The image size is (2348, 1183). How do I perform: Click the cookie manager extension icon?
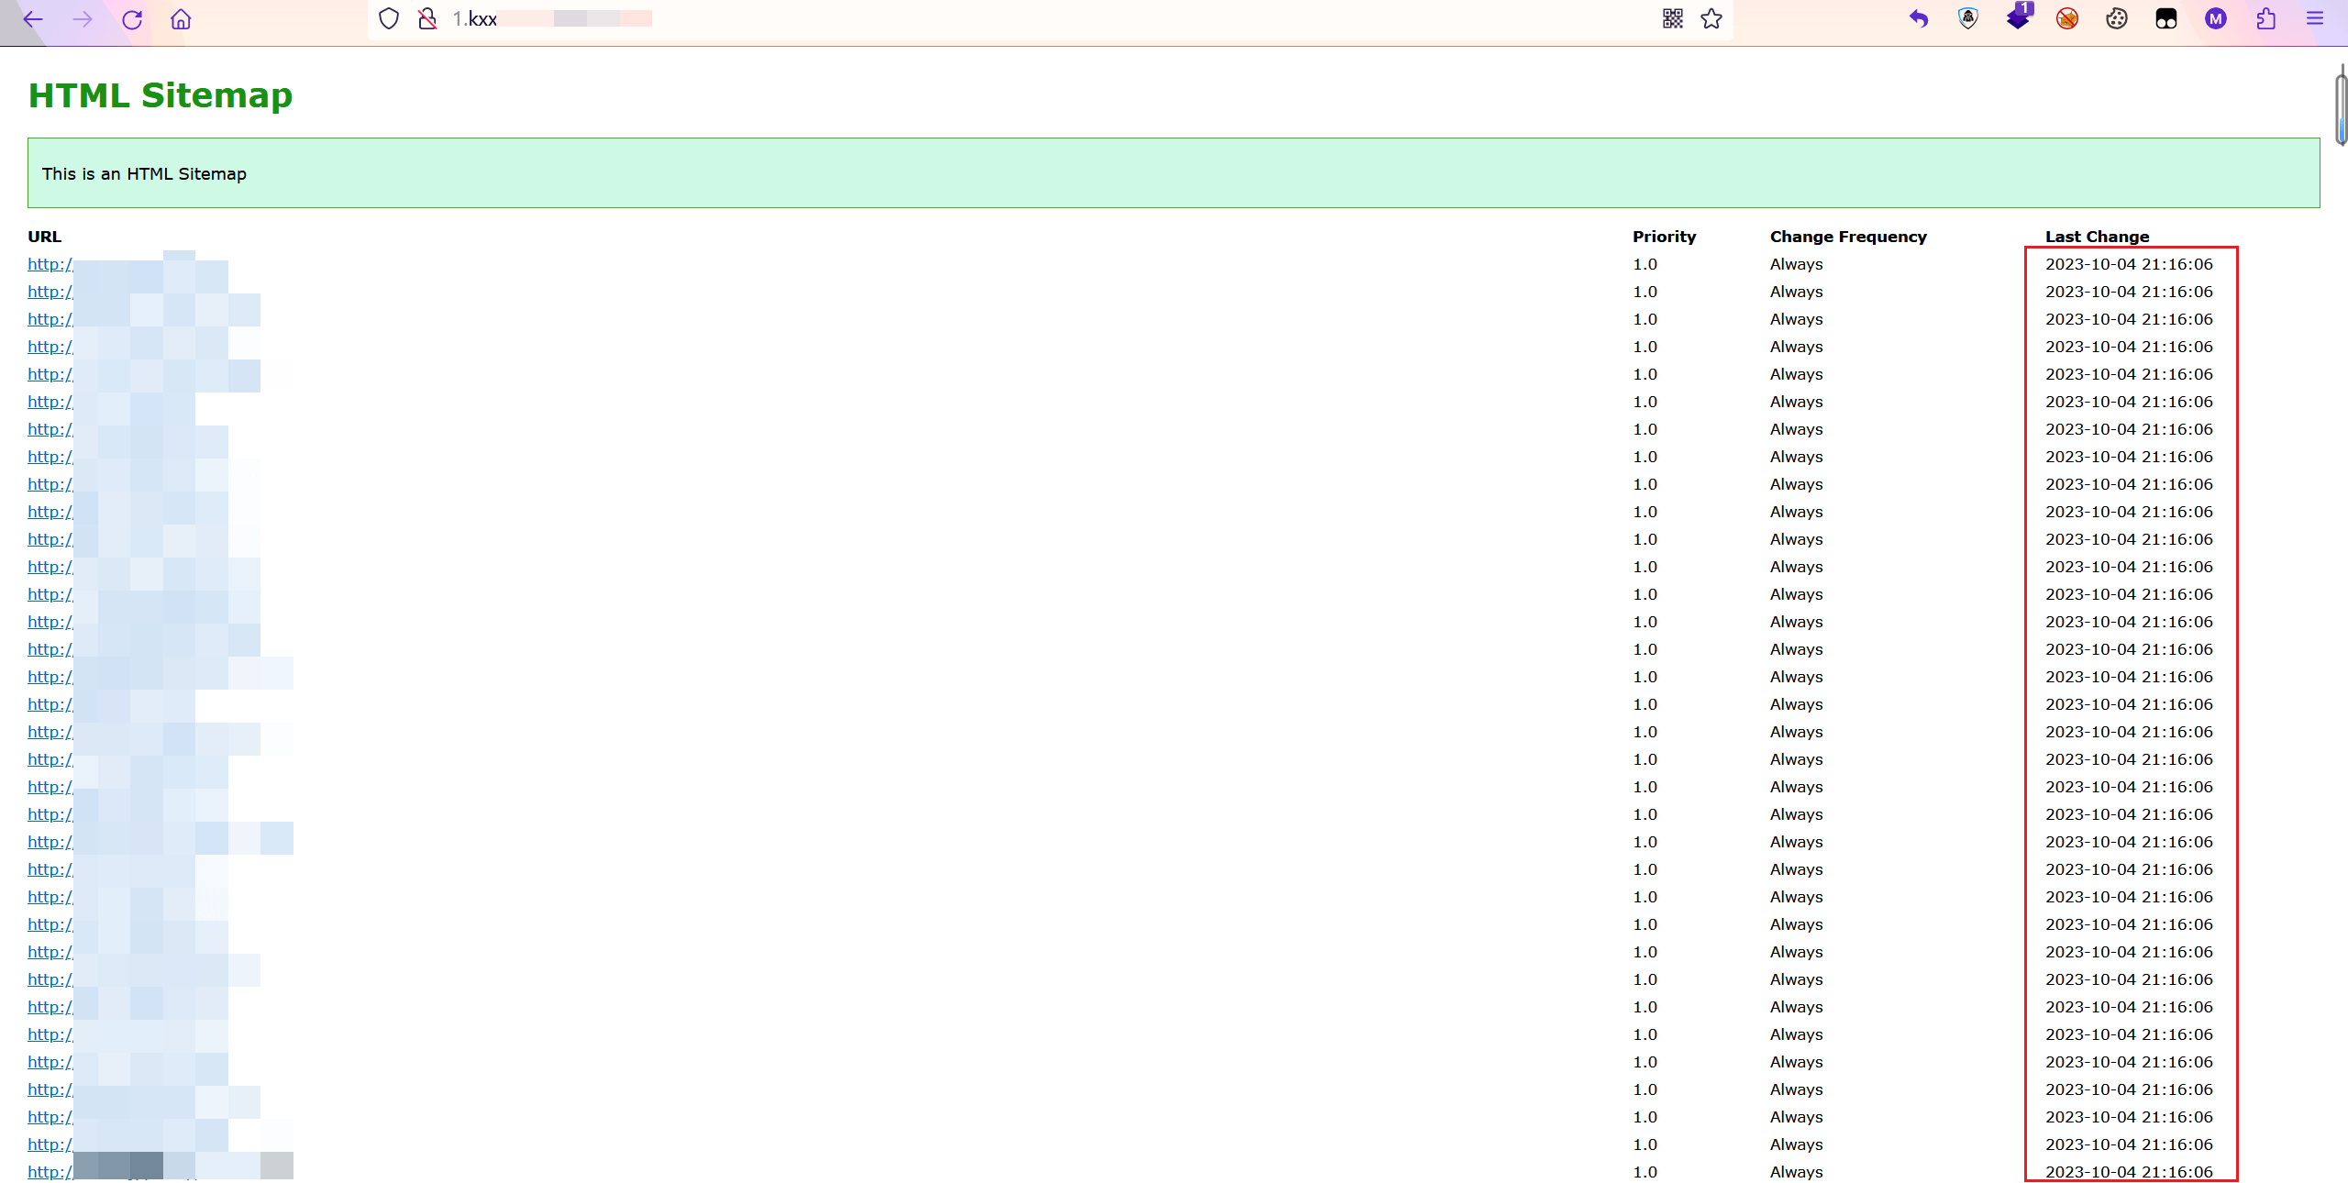[2117, 19]
